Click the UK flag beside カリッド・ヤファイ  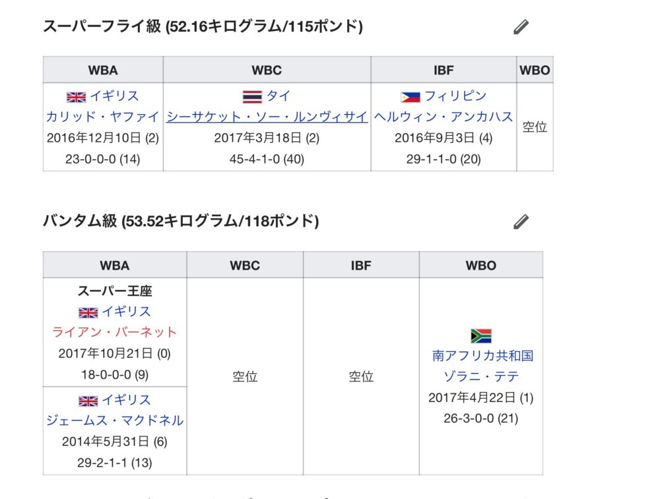[x=77, y=97]
